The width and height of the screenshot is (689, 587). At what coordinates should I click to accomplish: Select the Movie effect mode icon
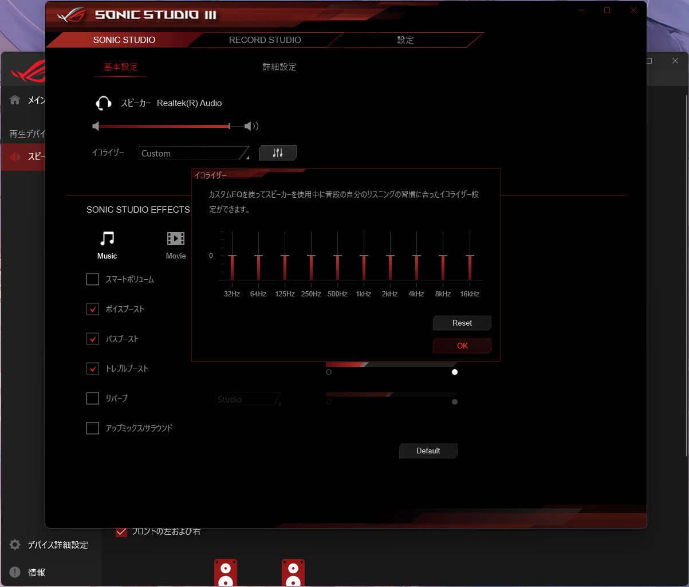pyautogui.click(x=176, y=238)
